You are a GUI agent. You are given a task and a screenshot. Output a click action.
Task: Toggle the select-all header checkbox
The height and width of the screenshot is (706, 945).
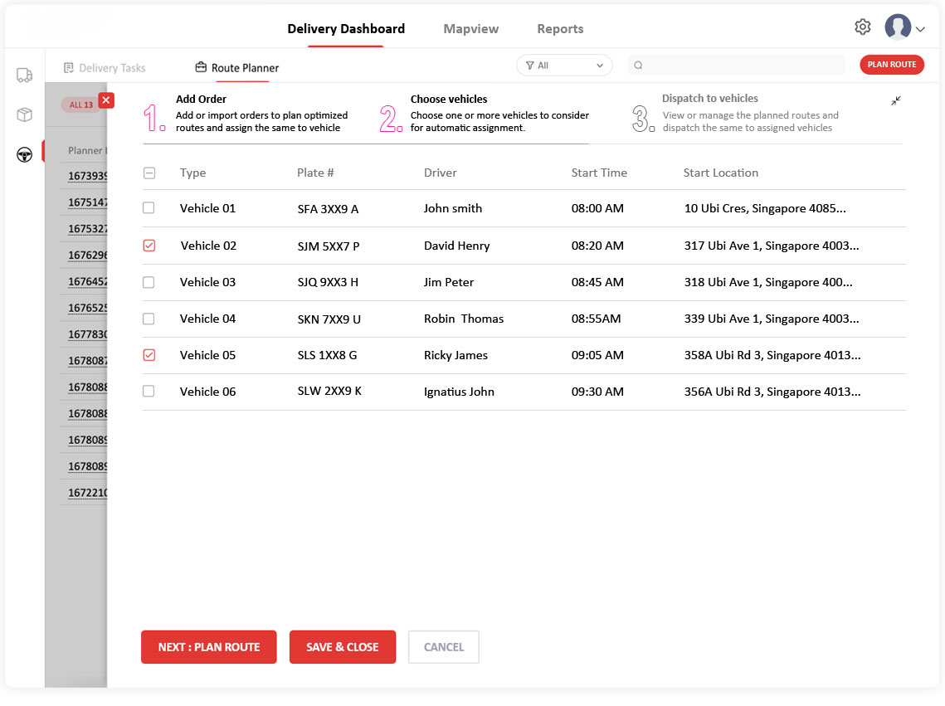[x=149, y=173]
